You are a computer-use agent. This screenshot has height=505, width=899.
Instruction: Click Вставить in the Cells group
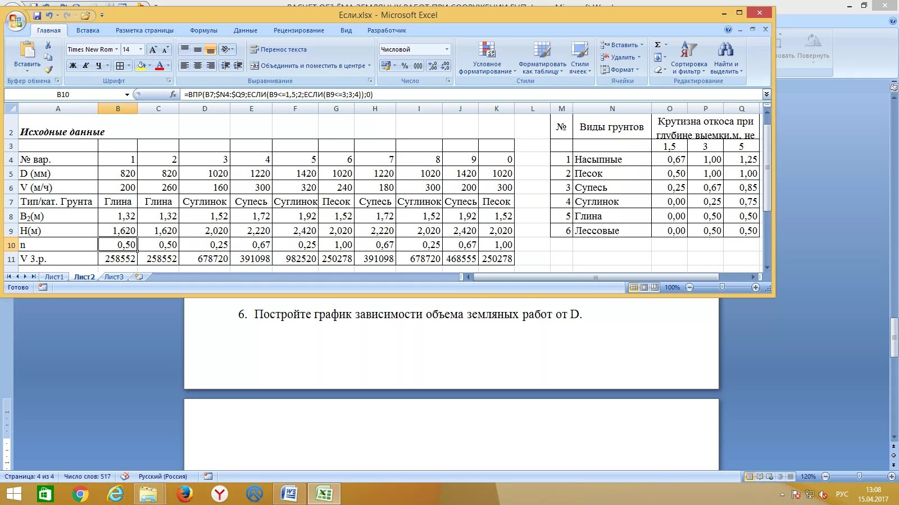click(622, 45)
